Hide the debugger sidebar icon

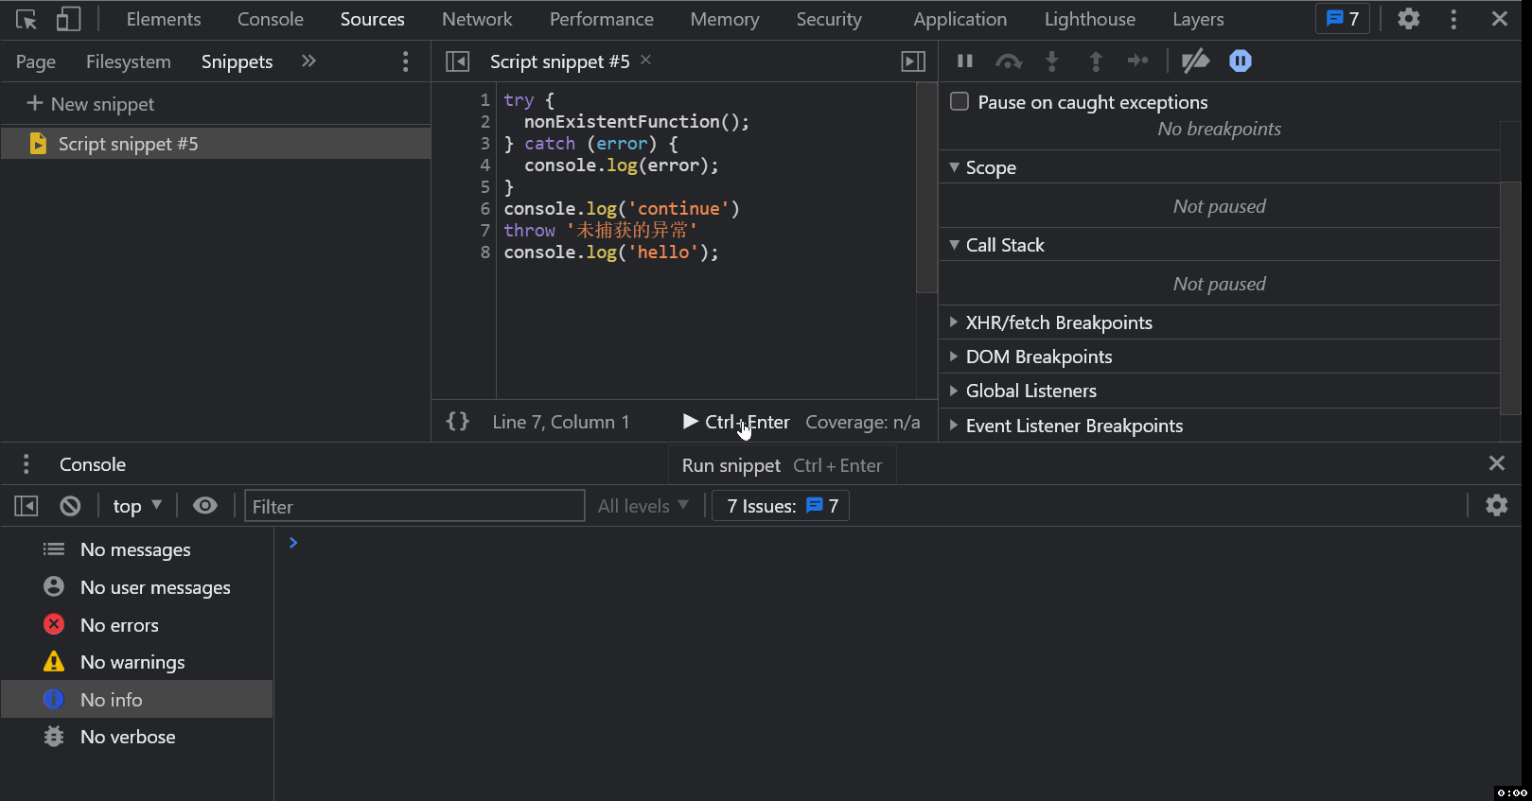[x=913, y=61]
